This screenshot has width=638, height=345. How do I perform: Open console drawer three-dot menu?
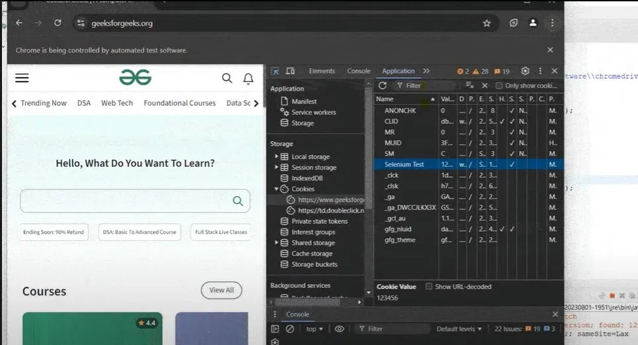[x=275, y=314]
